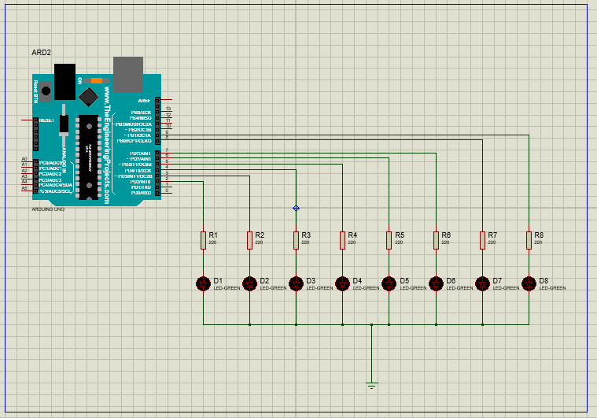Click LED D5 symbol
The width and height of the screenshot is (597, 418).
coord(389,283)
